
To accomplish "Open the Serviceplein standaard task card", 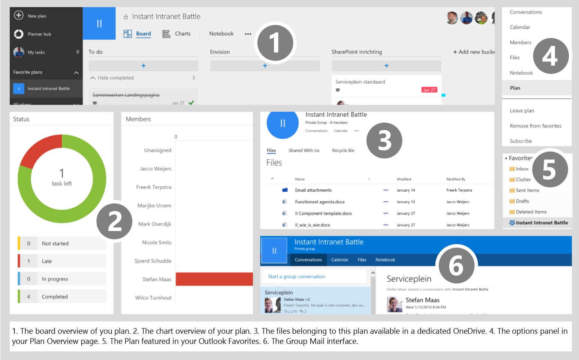I will pos(386,85).
